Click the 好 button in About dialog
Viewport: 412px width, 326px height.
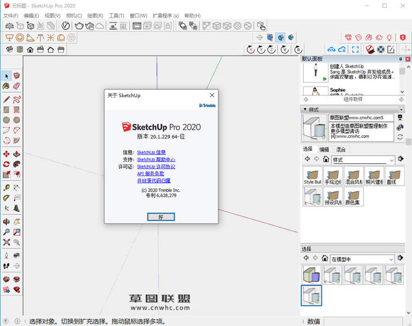pos(161,217)
